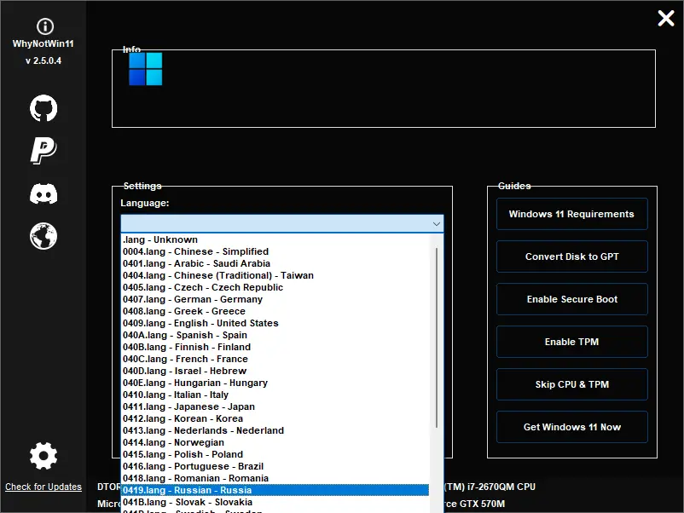Select 0401.lang Arabic Saudi Arabia
684x513 pixels.
tap(275, 263)
